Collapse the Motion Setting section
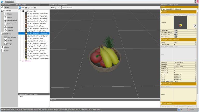 (162, 84)
